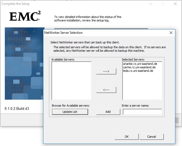Select leda.rz.uni-saarland.de in Selected Servers
The image size is (182, 146).
(x=138, y=71)
